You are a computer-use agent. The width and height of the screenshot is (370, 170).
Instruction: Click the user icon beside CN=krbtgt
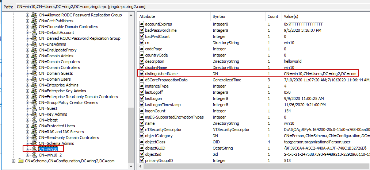pos(34,120)
